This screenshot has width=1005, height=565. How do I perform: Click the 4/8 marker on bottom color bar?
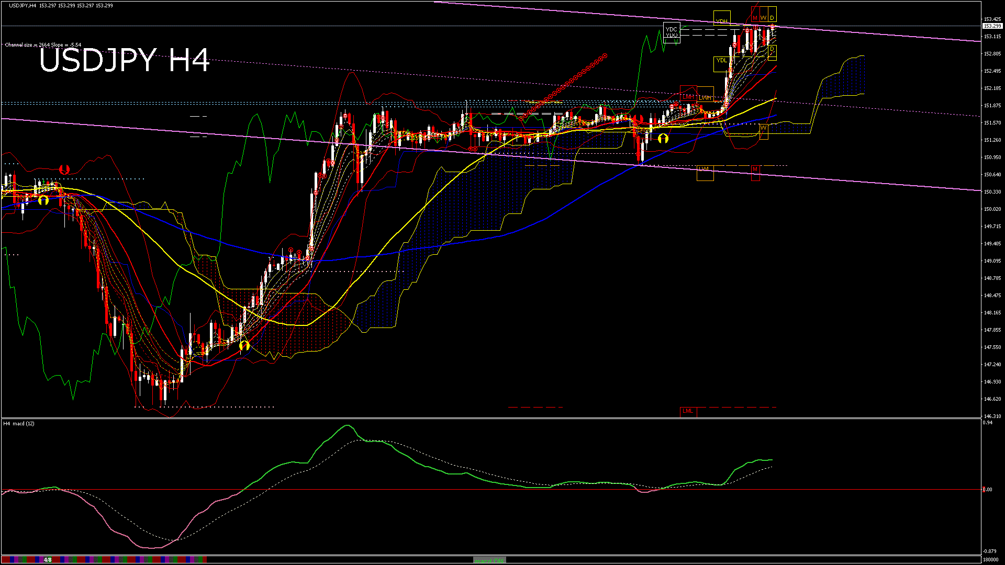click(48, 560)
